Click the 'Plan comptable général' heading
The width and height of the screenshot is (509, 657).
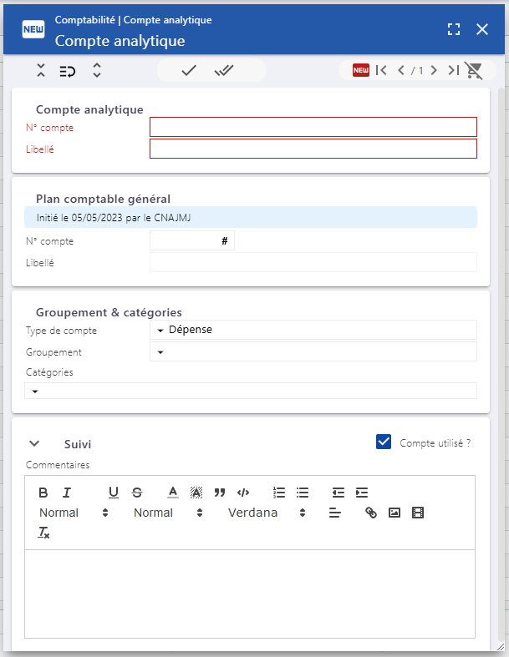point(104,199)
